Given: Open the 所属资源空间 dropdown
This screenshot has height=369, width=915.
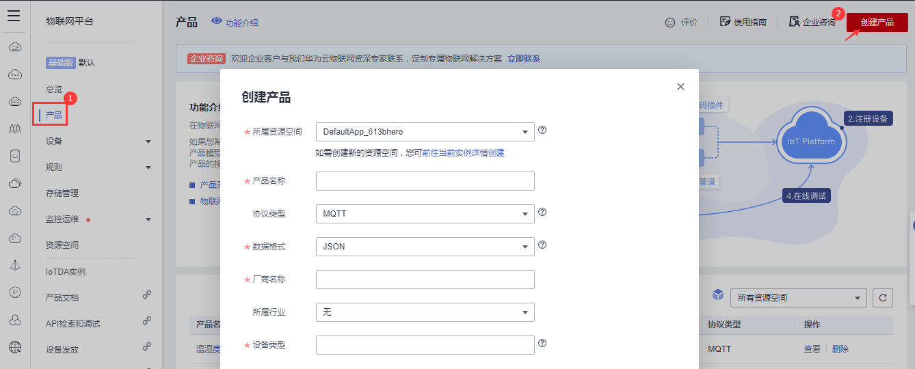Looking at the screenshot, I should point(425,132).
